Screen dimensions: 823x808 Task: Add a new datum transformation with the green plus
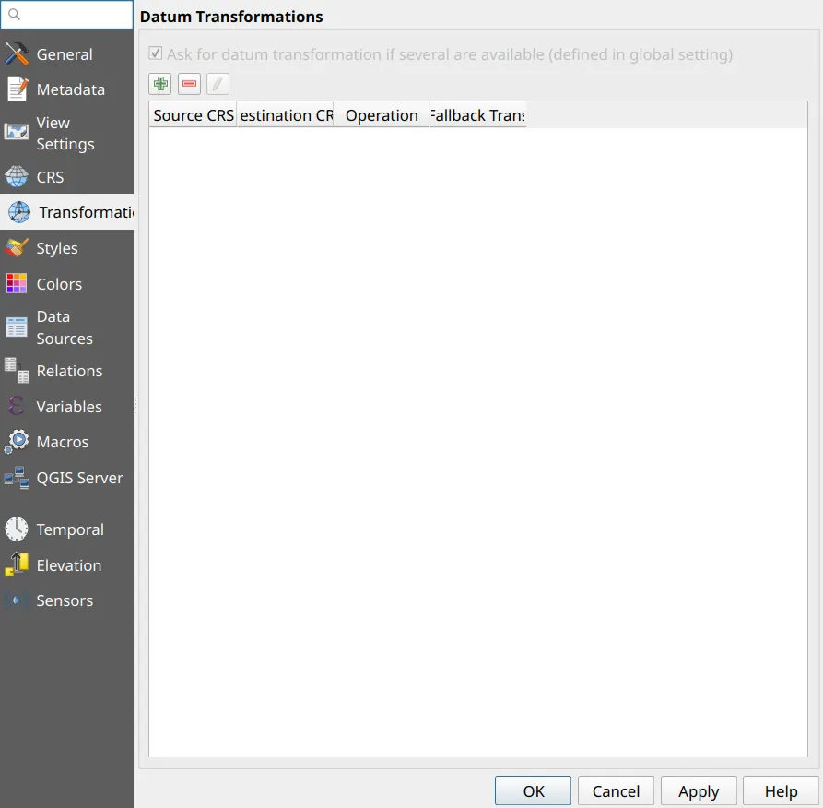pos(160,84)
